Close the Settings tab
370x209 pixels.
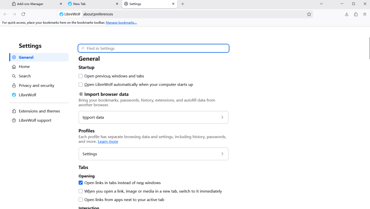(173, 4)
